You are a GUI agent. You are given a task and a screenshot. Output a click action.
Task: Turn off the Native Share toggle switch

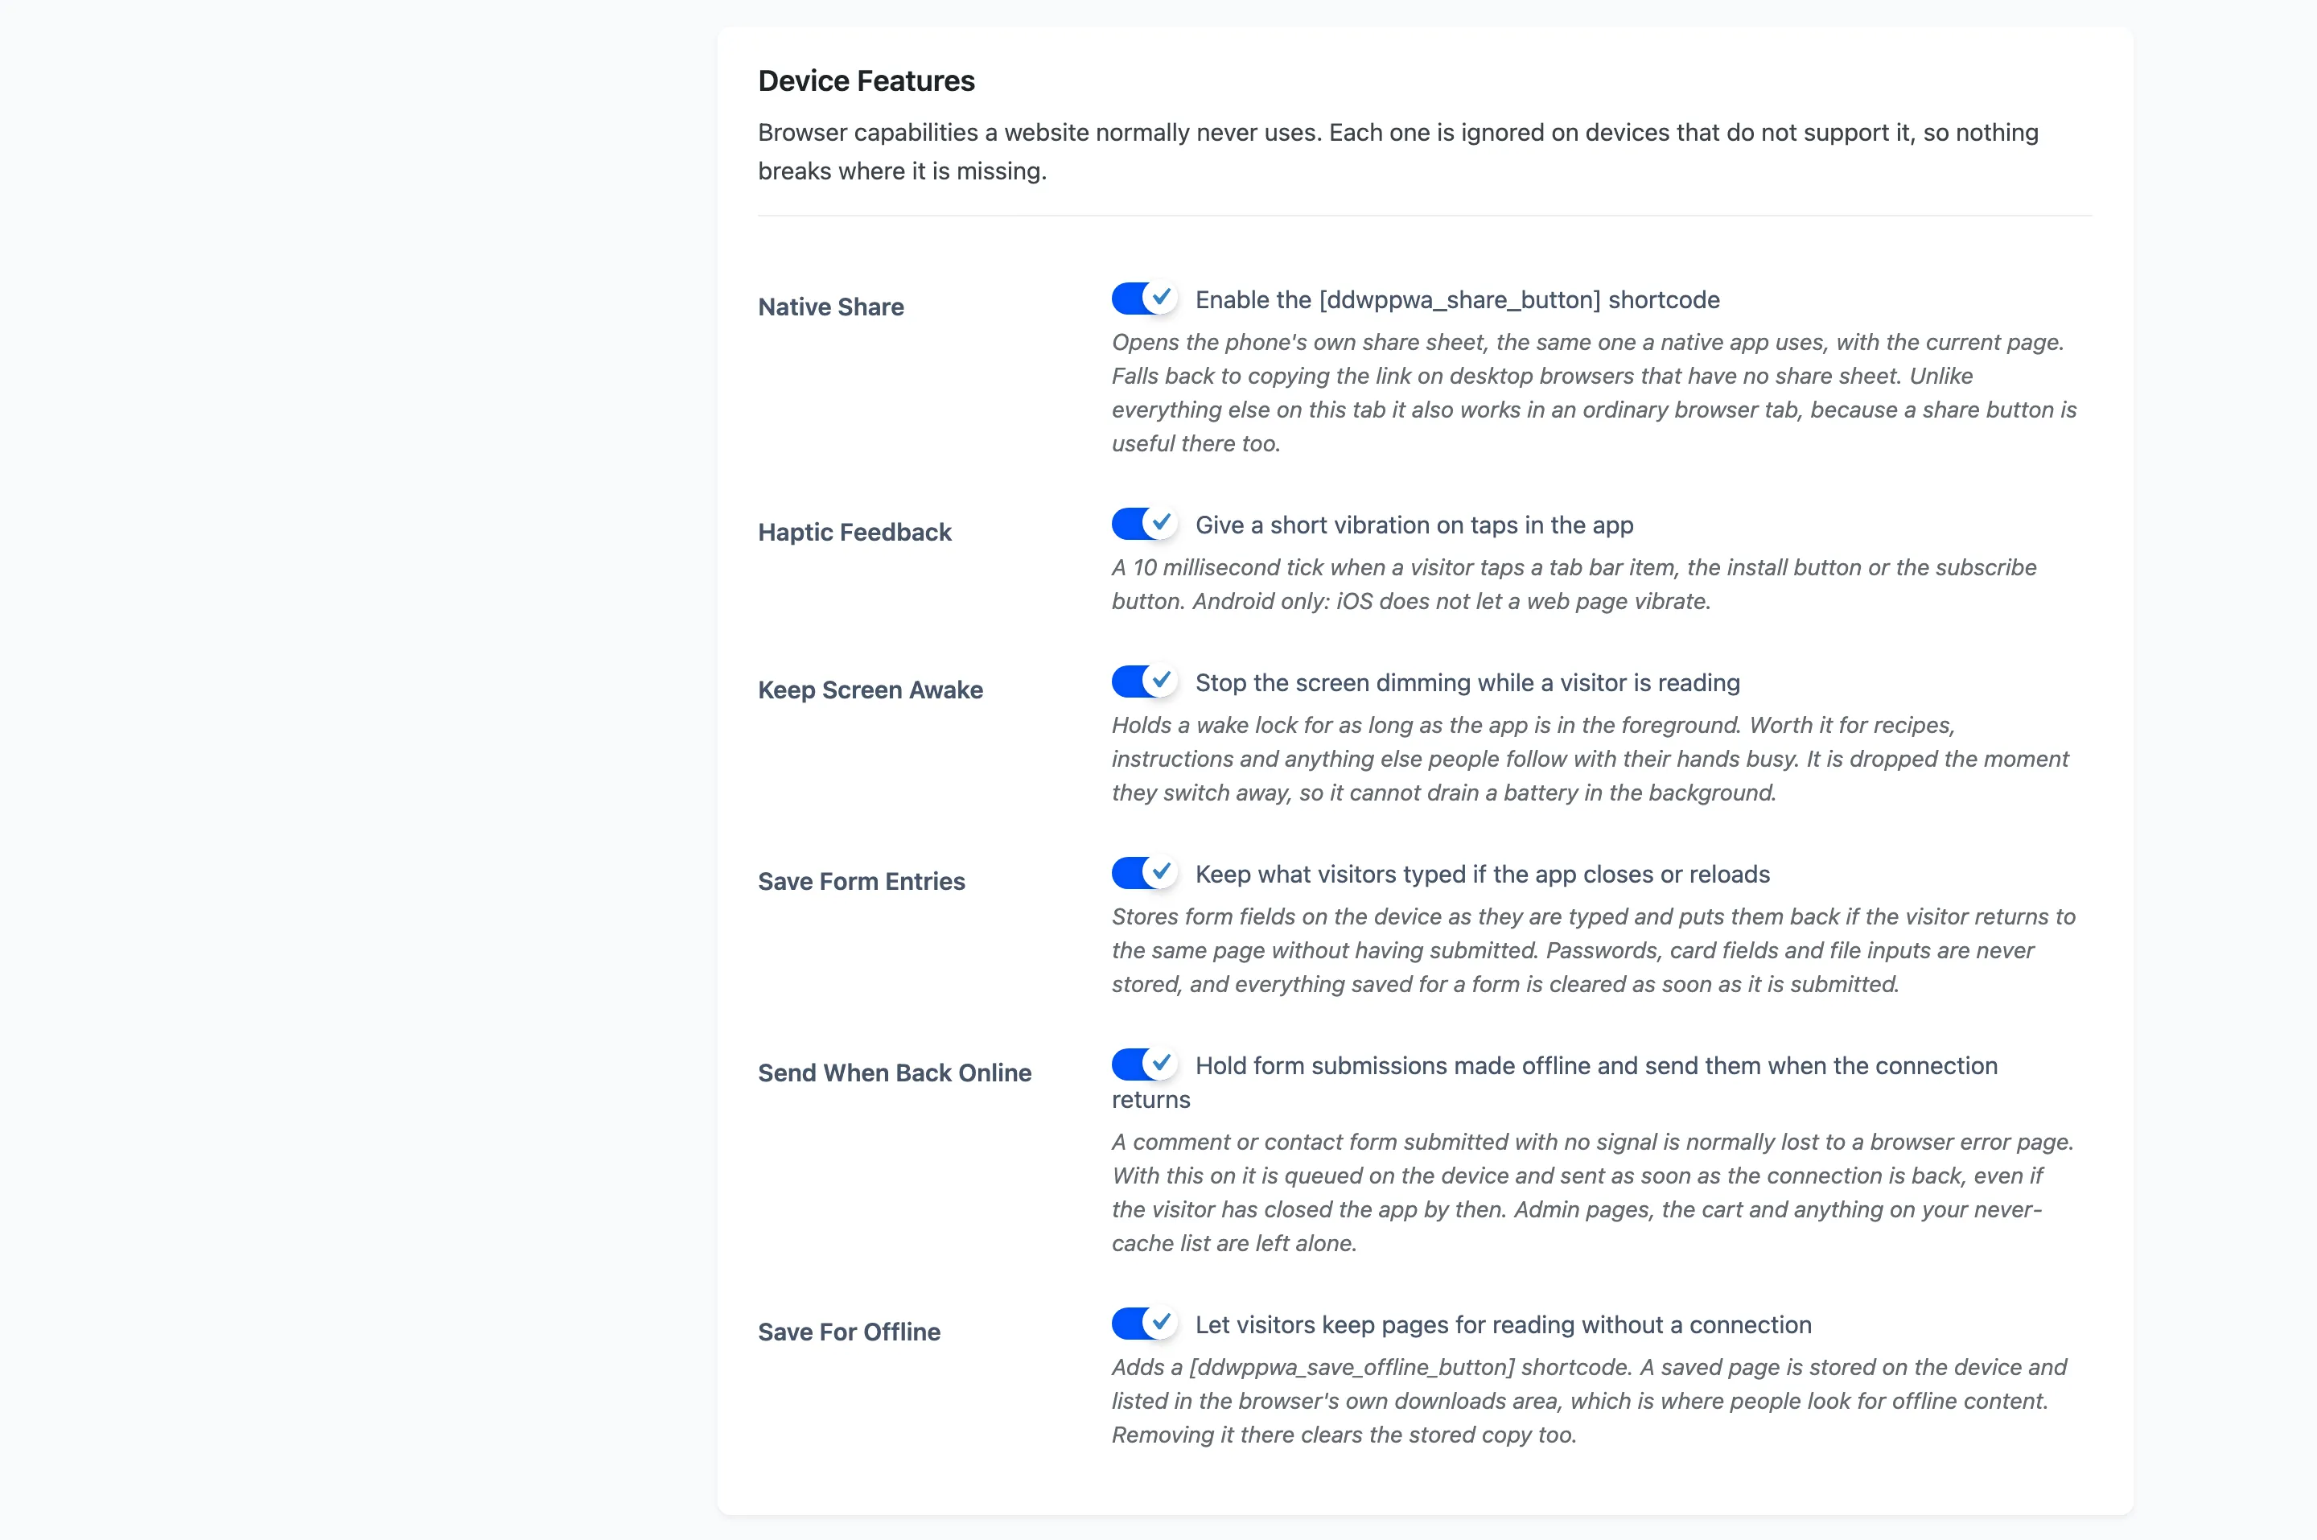pyautogui.click(x=1145, y=298)
